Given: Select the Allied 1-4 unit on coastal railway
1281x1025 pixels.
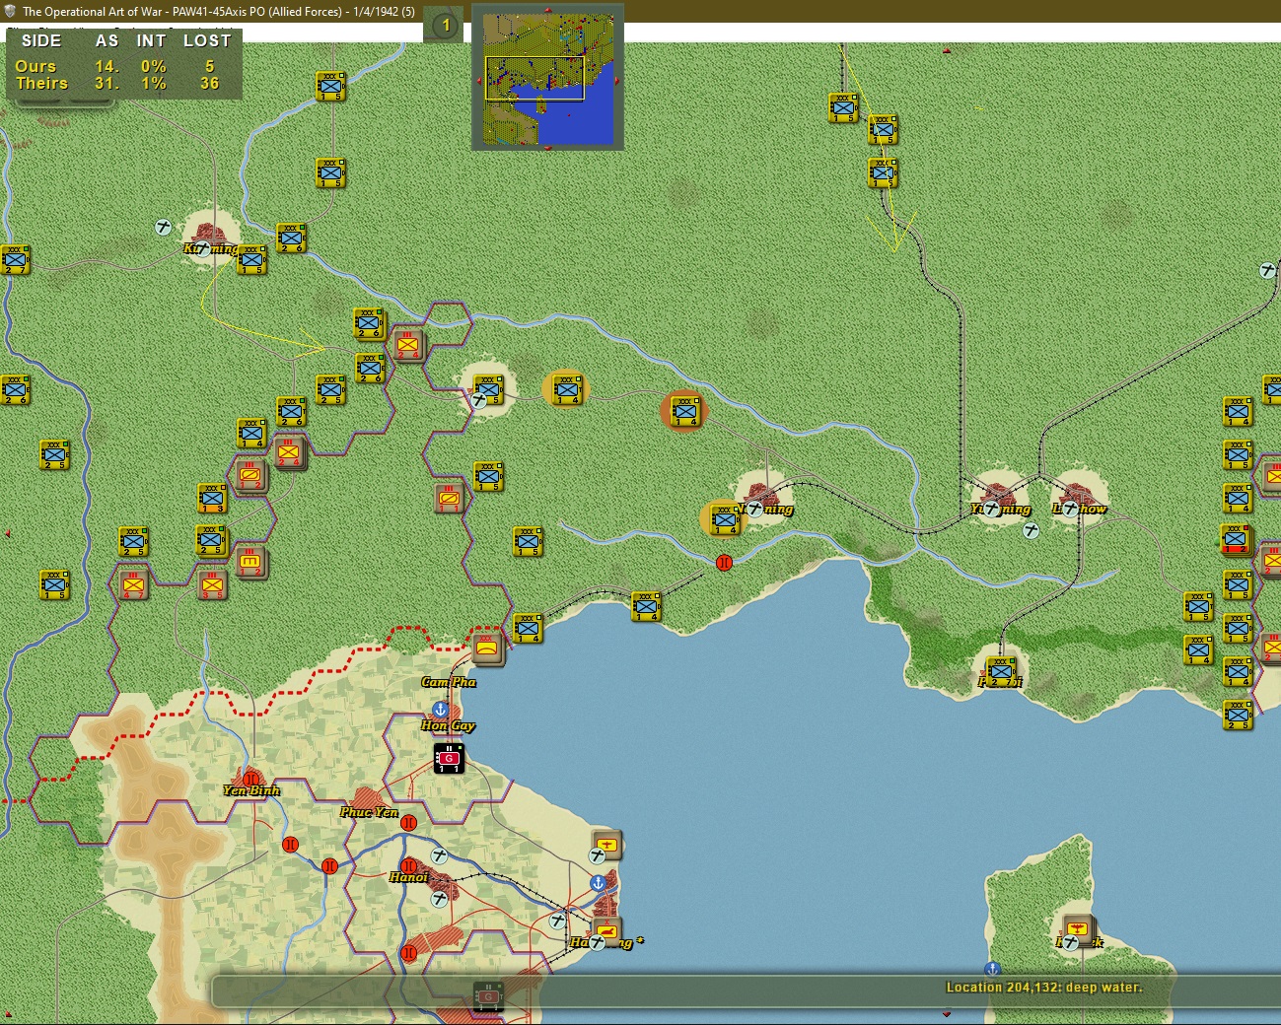Looking at the screenshot, I should 646,605.
